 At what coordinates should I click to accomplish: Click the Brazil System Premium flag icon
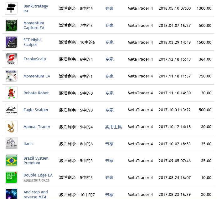pyautogui.click(x=11, y=161)
